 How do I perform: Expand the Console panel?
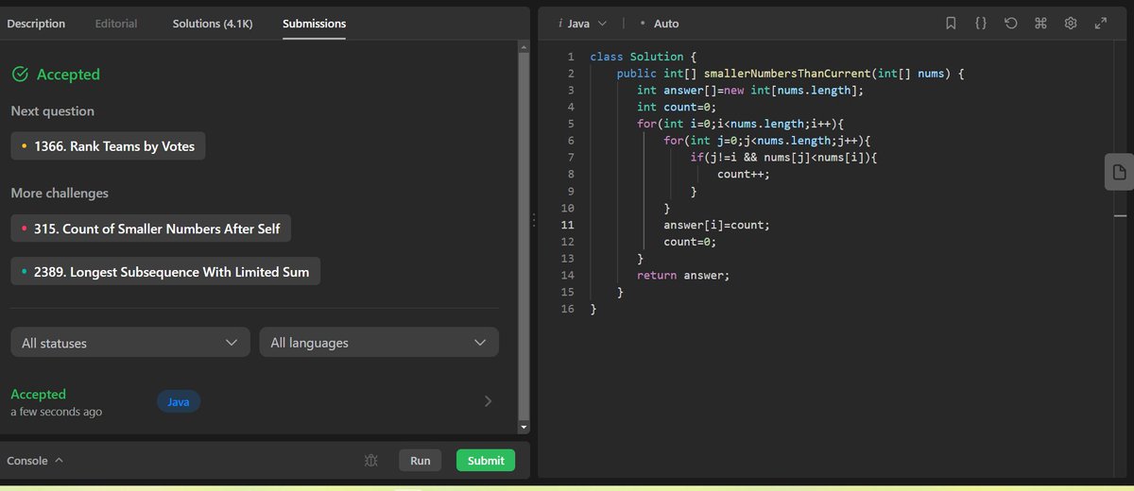[x=35, y=461]
